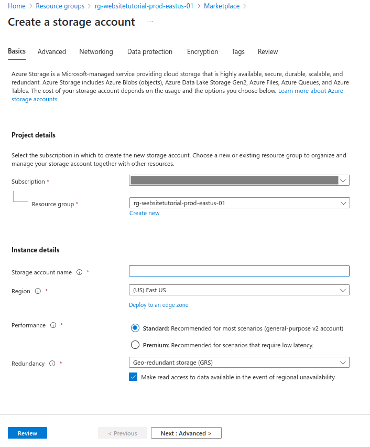Focus the Storage account name input field
370x447 pixels.
[239, 271]
